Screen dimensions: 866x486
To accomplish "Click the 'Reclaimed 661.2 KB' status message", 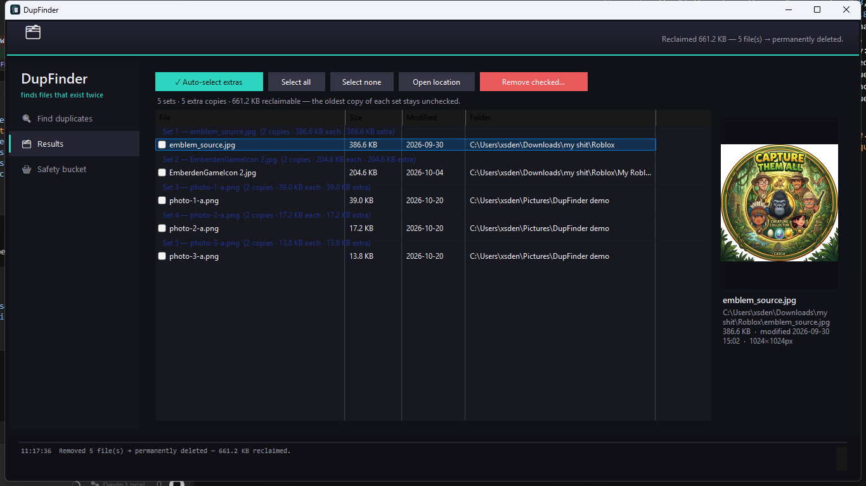I will [x=753, y=39].
